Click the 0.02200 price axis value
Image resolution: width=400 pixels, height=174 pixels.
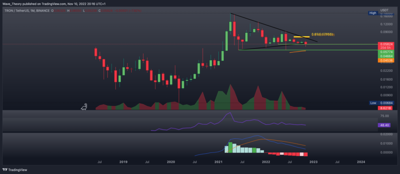tap(386, 70)
